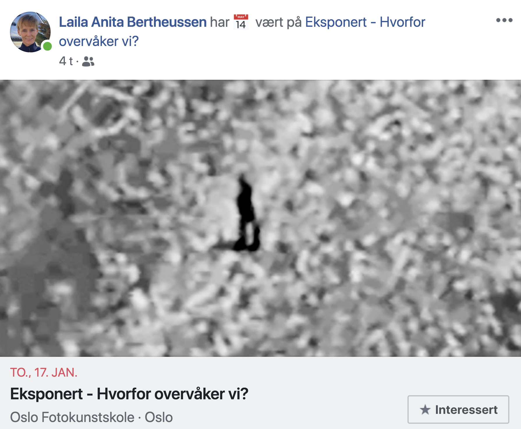Open Laila Anita Bertheussen's profile link

coord(133,22)
